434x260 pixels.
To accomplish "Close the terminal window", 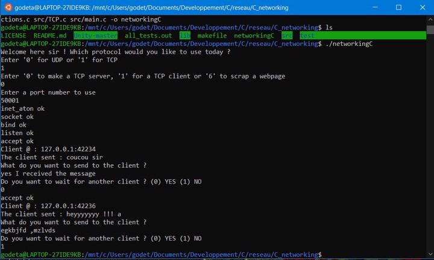I will coord(423,7).
